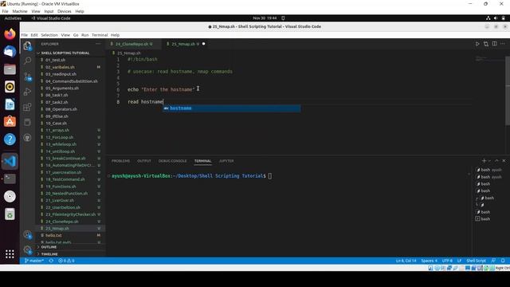The width and height of the screenshot is (510, 287).
Task: Open the Search view in activity bar
Action: [x=28, y=61]
